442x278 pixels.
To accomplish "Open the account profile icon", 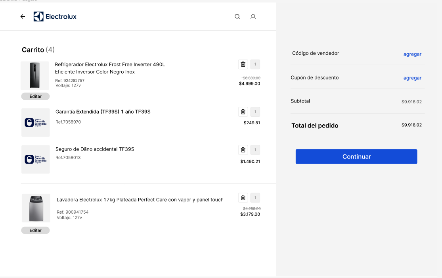I will pyautogui.click(x=253, y=16).
